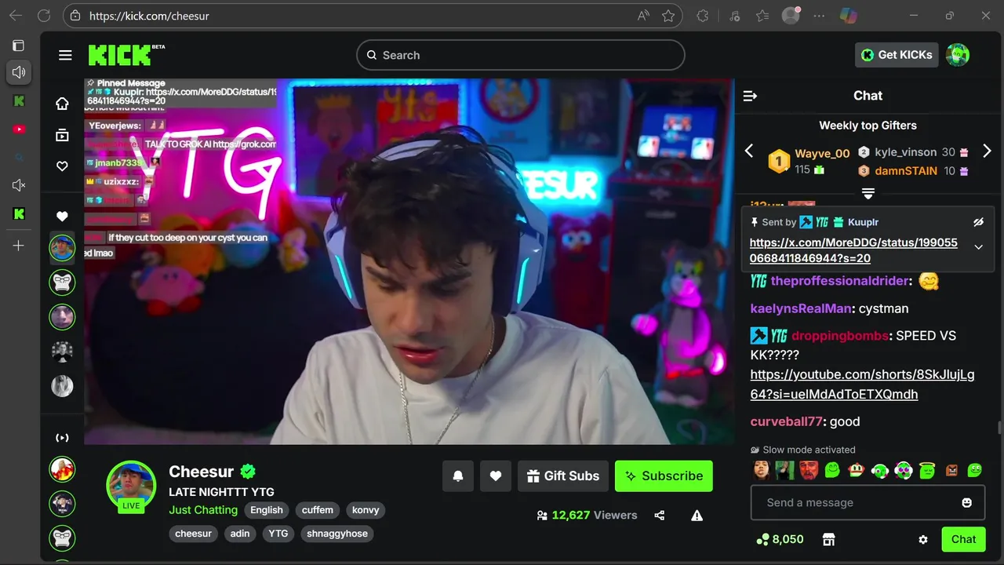This screenshot has height=565, width=1004.
Task: Select the audio-playing vertical tab
Action: tap(19, 72)
